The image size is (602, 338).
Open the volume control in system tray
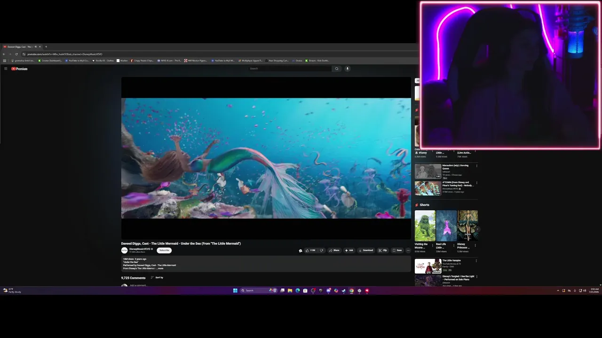pyautogui.click(x=585, y=291)
